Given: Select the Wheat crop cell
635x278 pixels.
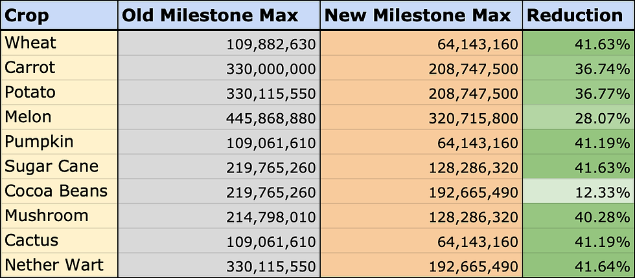Looking at the screenshot, I should pos(59,43).
